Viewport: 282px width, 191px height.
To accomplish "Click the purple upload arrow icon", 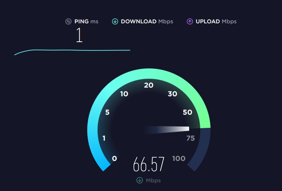I will click(x=190, y=21).
